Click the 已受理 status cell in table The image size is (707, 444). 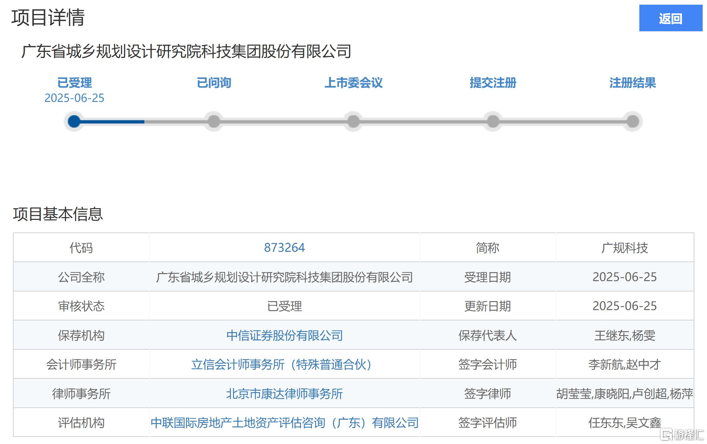click(284, 306)
